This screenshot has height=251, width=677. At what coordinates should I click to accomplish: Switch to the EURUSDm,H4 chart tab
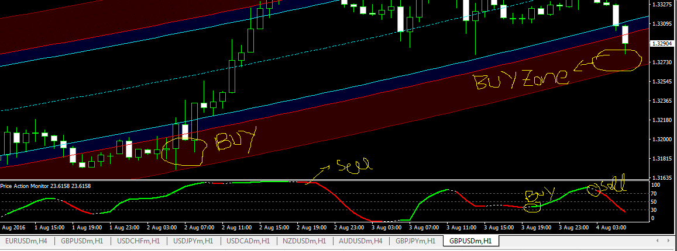coord(28,240)
